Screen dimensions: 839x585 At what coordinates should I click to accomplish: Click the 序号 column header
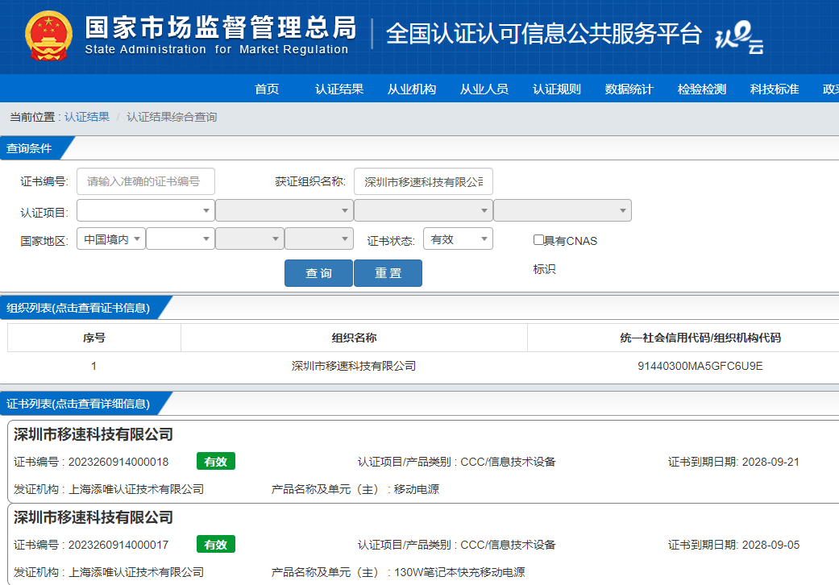point(94,338)
